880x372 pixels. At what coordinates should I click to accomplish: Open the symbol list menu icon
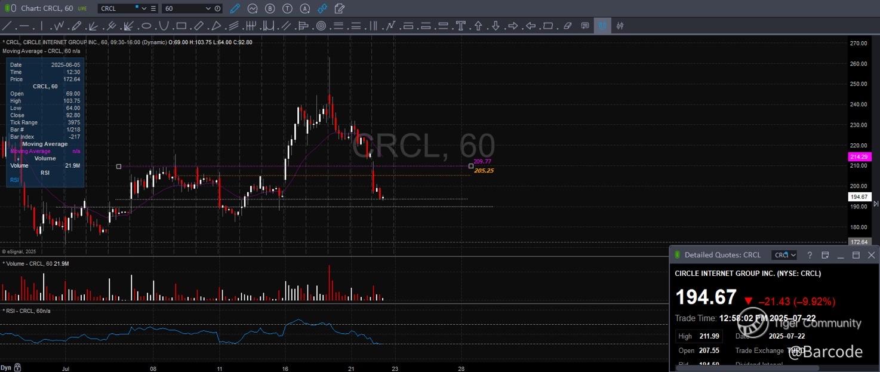[153, 8]
